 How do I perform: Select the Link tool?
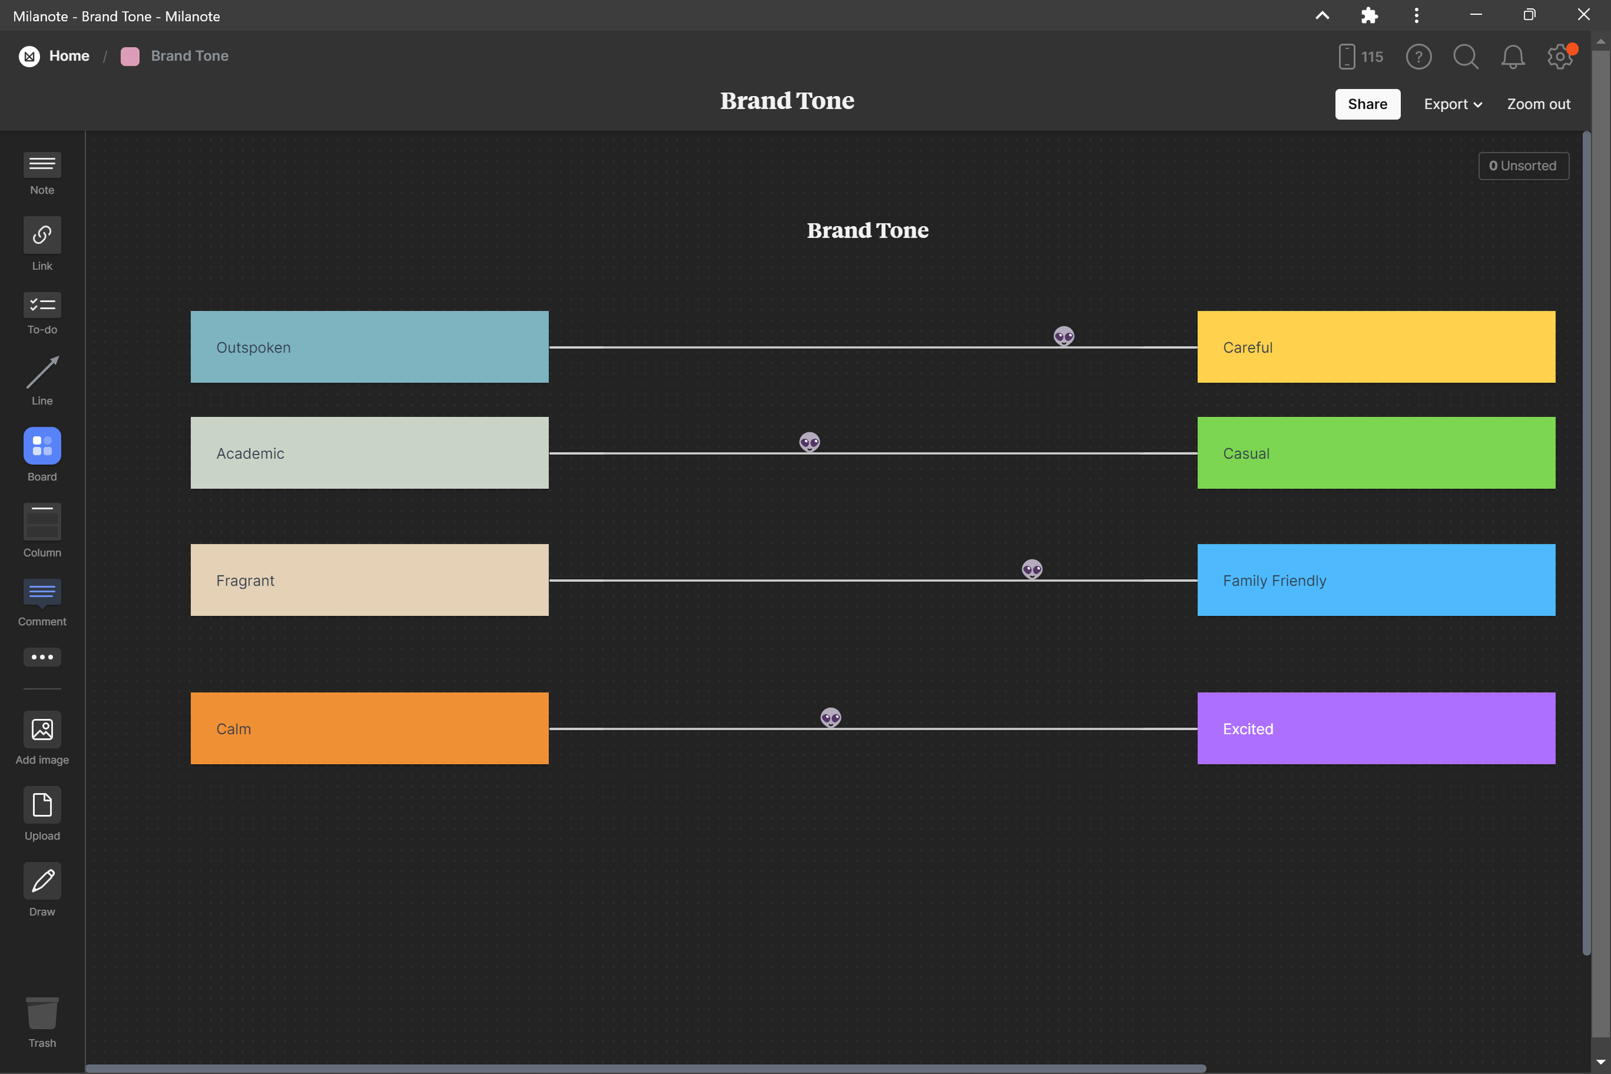(x=42, y=236)
